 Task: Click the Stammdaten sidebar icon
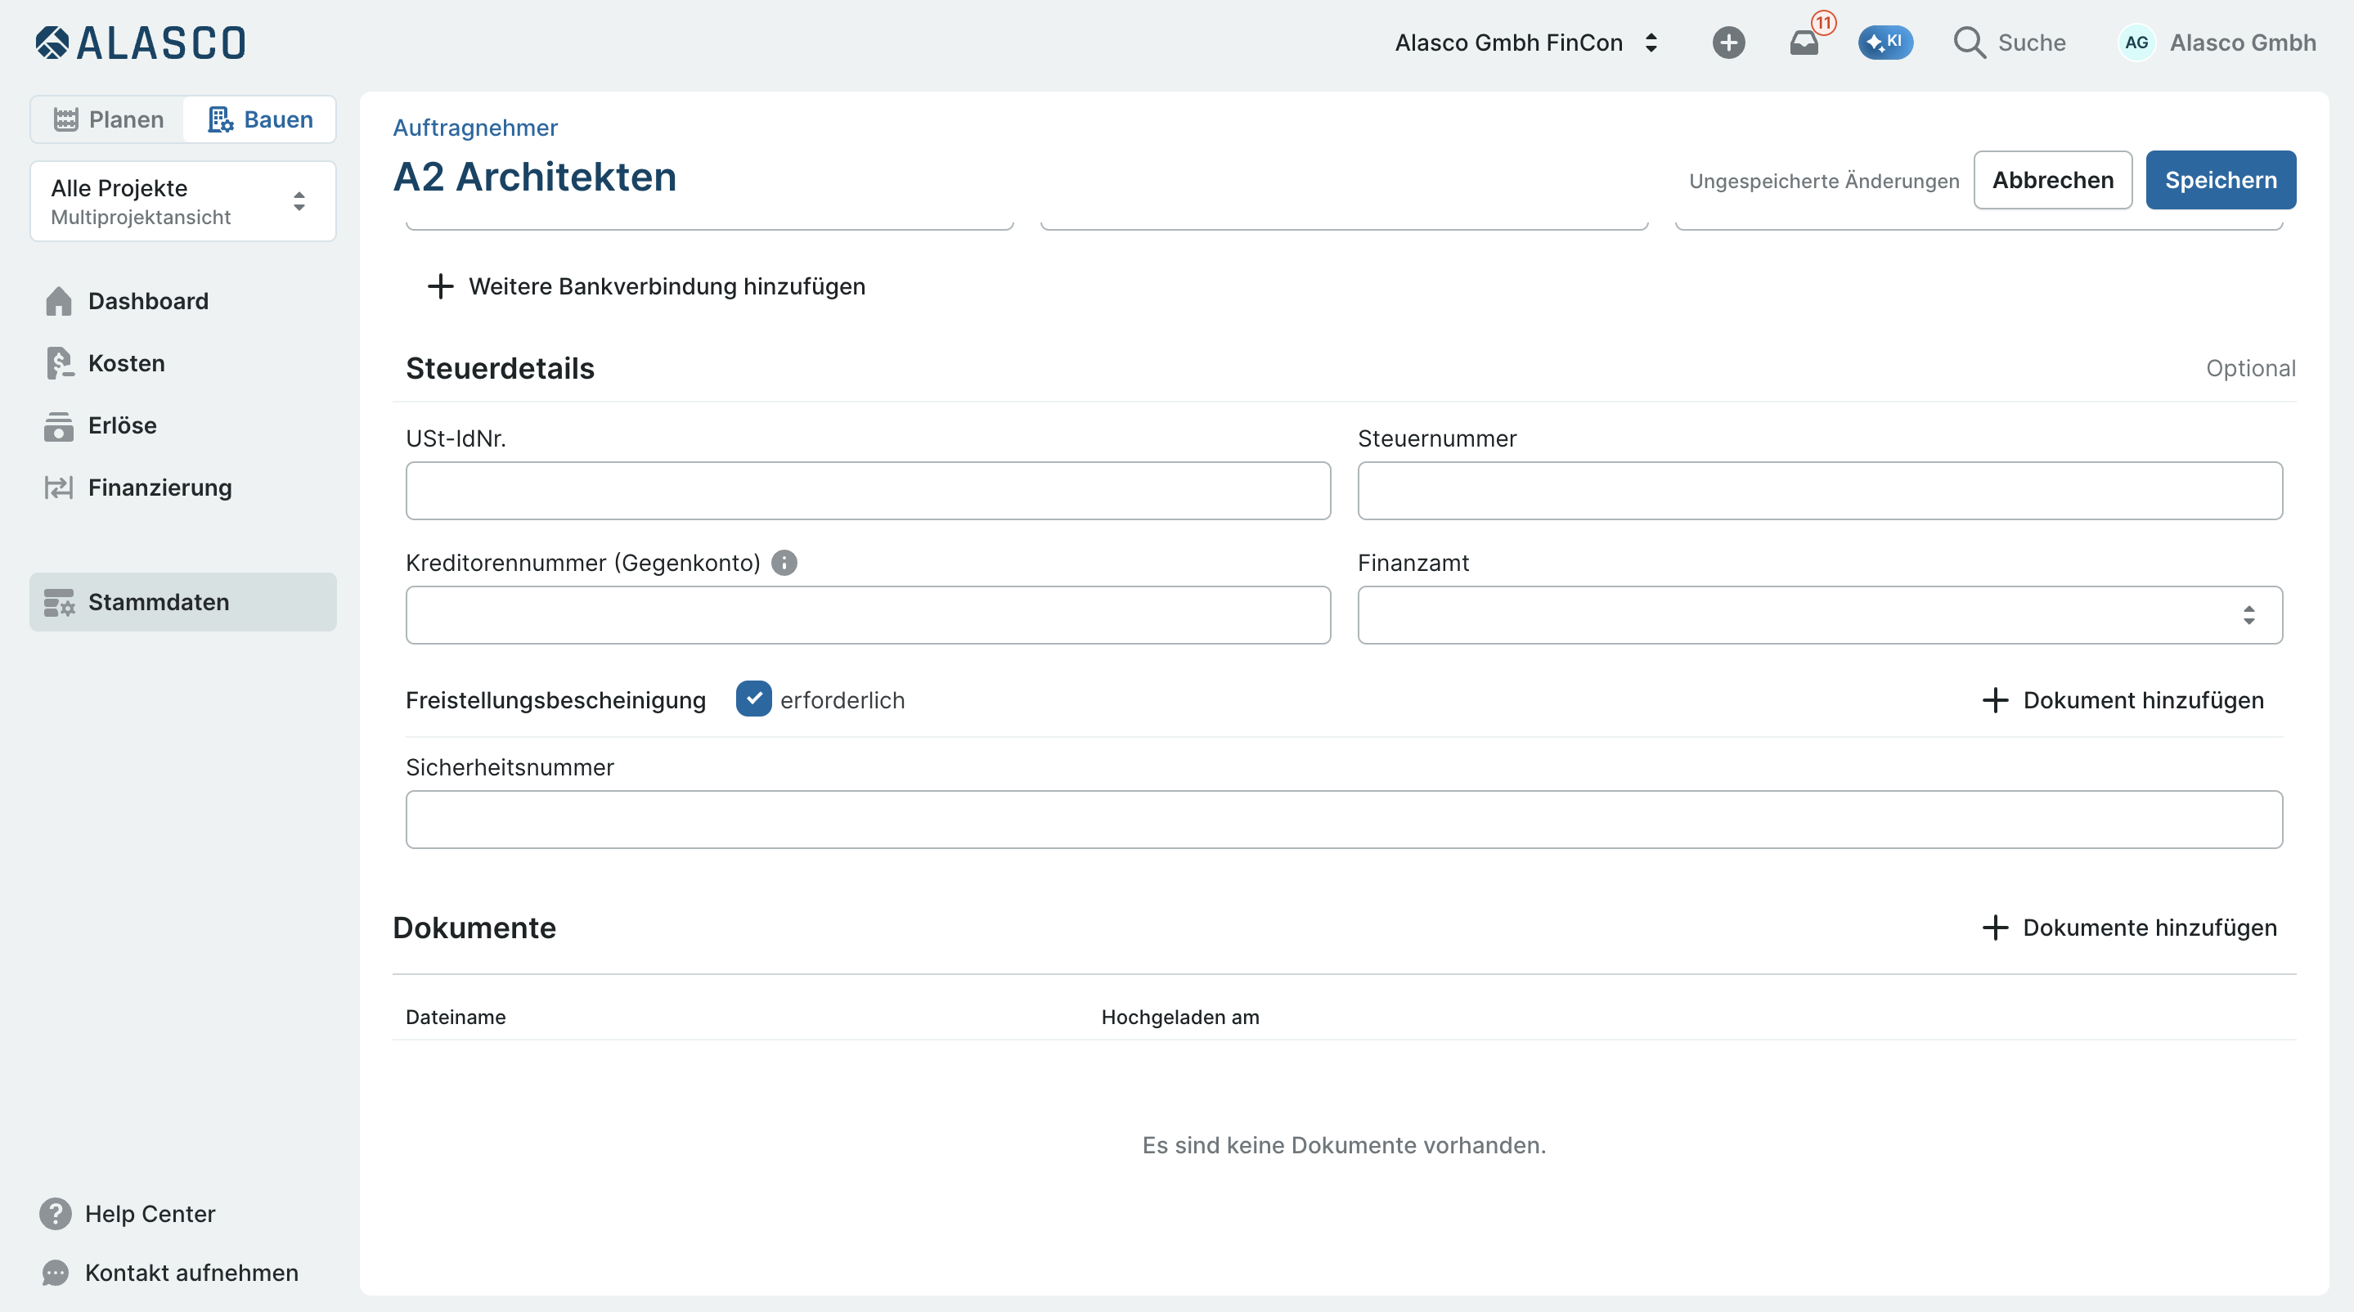pos(59,603)
